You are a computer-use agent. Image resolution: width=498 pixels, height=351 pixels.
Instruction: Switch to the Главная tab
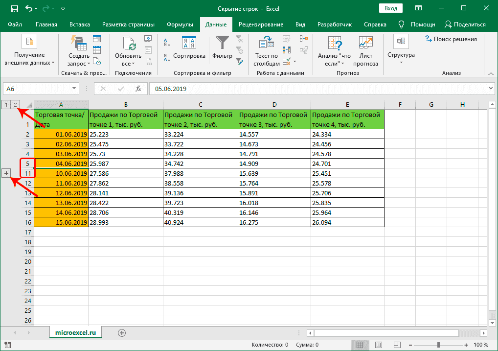(46, 24)
